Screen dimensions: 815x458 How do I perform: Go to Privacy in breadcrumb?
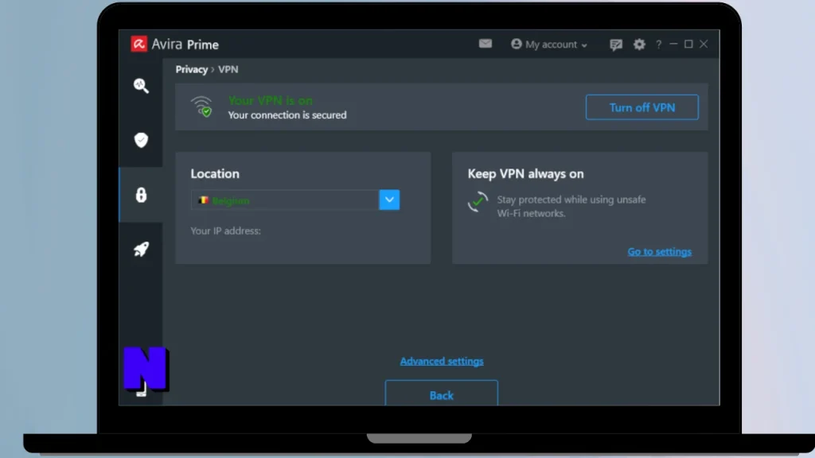coord(191,70)
